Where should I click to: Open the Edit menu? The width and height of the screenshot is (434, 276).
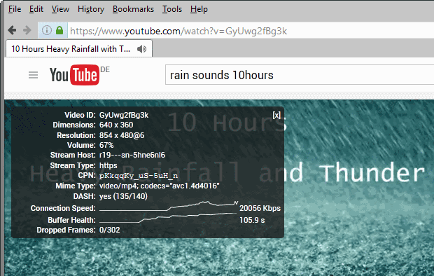pyautogui.click(x=36, y=9)
